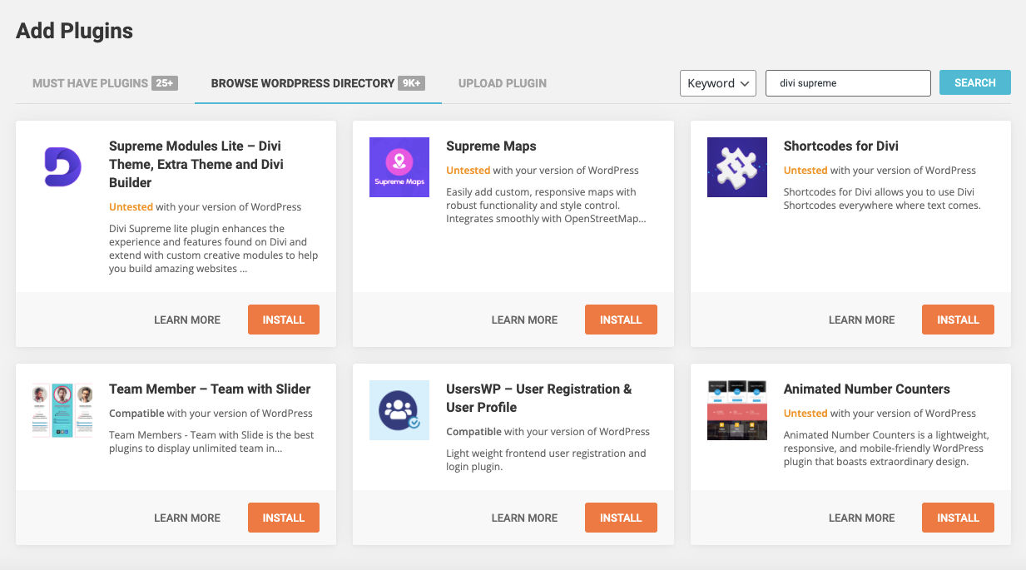Install the UsersWP plugin

[621, 517]
